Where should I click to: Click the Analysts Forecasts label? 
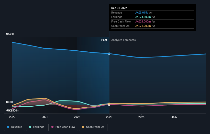click(124, 40)
